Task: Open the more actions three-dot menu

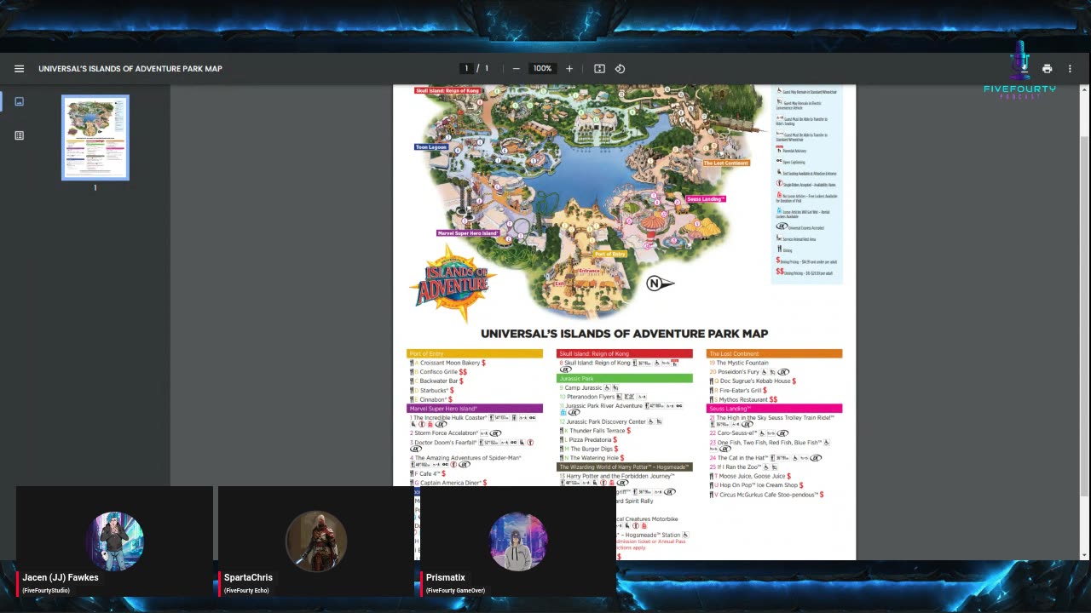Action: point(1070,69)
